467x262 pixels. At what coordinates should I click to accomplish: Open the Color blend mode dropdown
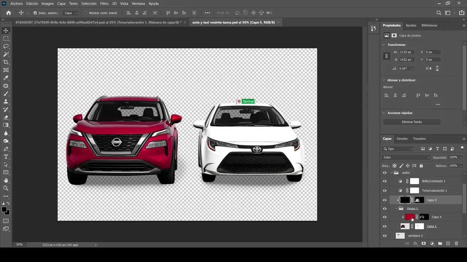pyautogui.click(x=406, y=158)
